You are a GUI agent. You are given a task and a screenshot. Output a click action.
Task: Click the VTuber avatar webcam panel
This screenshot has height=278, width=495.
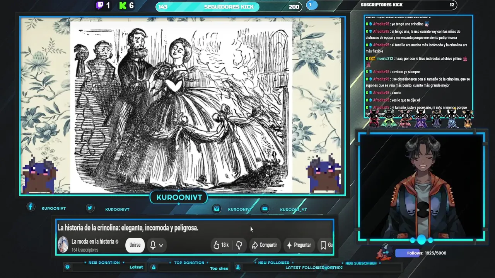422,187
